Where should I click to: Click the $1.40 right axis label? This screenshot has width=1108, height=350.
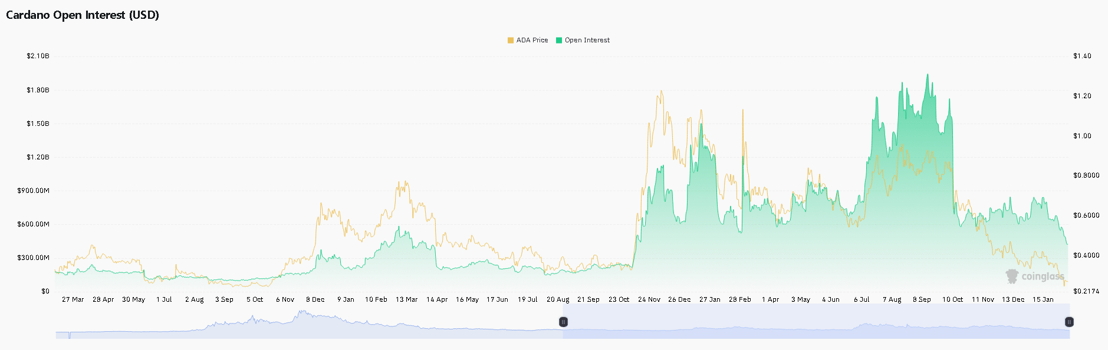coord(1082,56)
